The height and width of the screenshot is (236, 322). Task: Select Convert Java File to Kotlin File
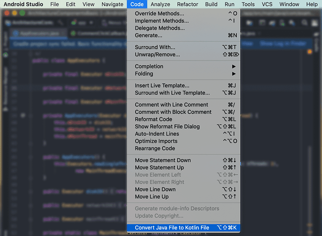pyautogui.click(x=172, y=228)
